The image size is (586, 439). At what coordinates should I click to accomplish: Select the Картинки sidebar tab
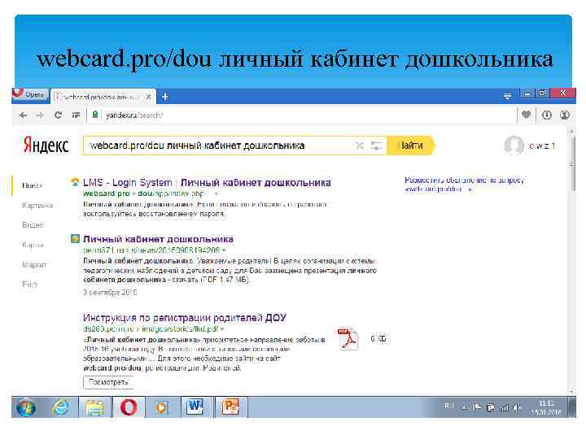(37, 206)
